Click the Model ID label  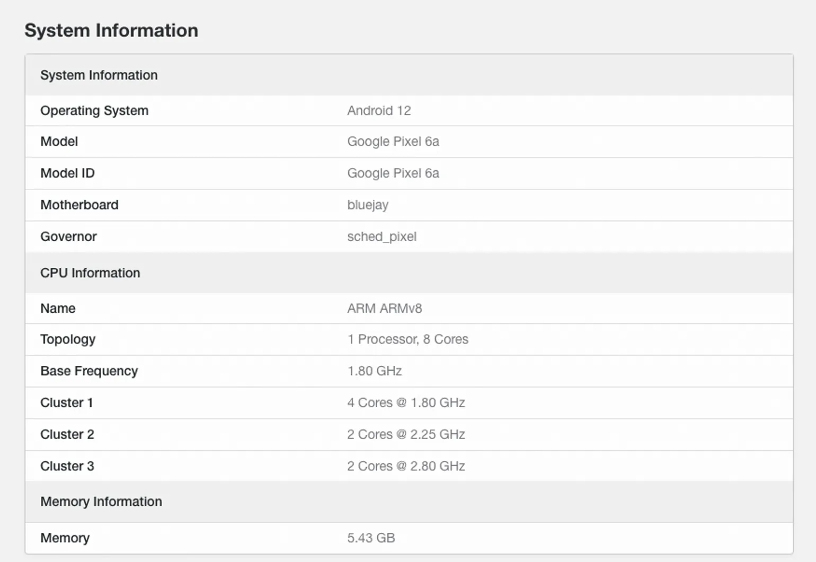(x=67, y=173)
